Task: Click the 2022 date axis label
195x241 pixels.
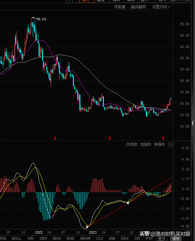Action: [39, 232]
